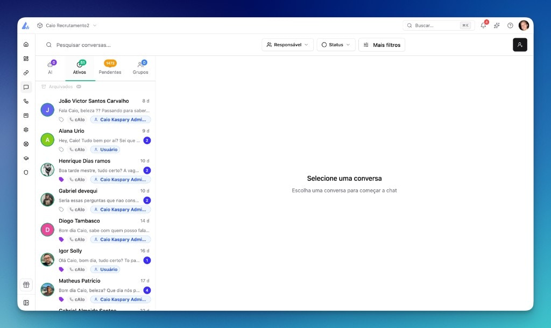Switch to the Pendentes tab

(x=110, y=68)
